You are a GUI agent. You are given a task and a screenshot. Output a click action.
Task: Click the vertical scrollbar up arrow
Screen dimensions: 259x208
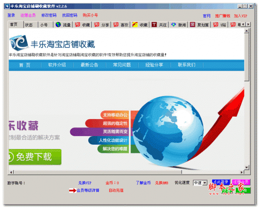click(x=246, y=31)
